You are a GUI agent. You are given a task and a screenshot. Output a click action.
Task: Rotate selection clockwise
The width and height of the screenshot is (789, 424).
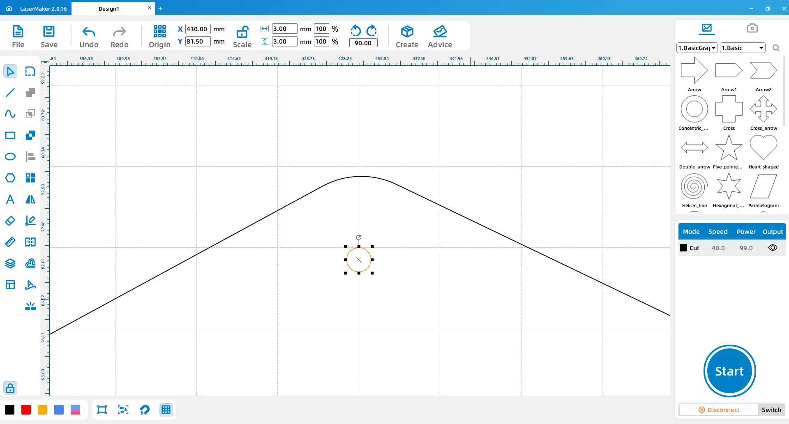tap(371, 31)
